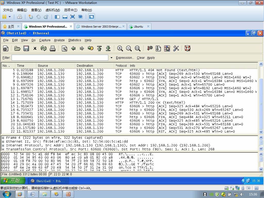Click the Destination column header
This screenshot has height=198, width=264.
pos(94,66)
